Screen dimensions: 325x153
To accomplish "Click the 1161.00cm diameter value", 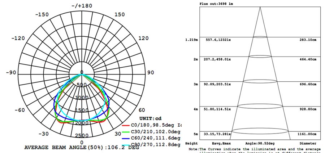I will [306, 134].
